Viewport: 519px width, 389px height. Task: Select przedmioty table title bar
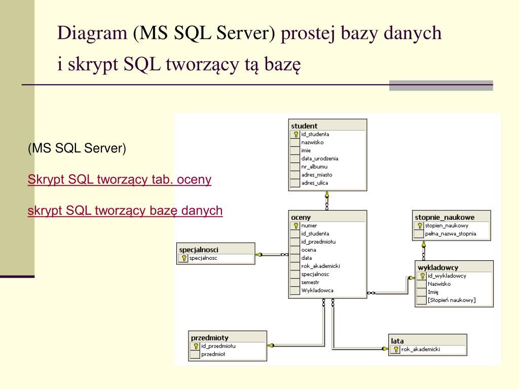228,337
